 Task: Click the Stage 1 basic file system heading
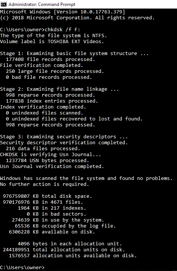[x=74, y=54]
